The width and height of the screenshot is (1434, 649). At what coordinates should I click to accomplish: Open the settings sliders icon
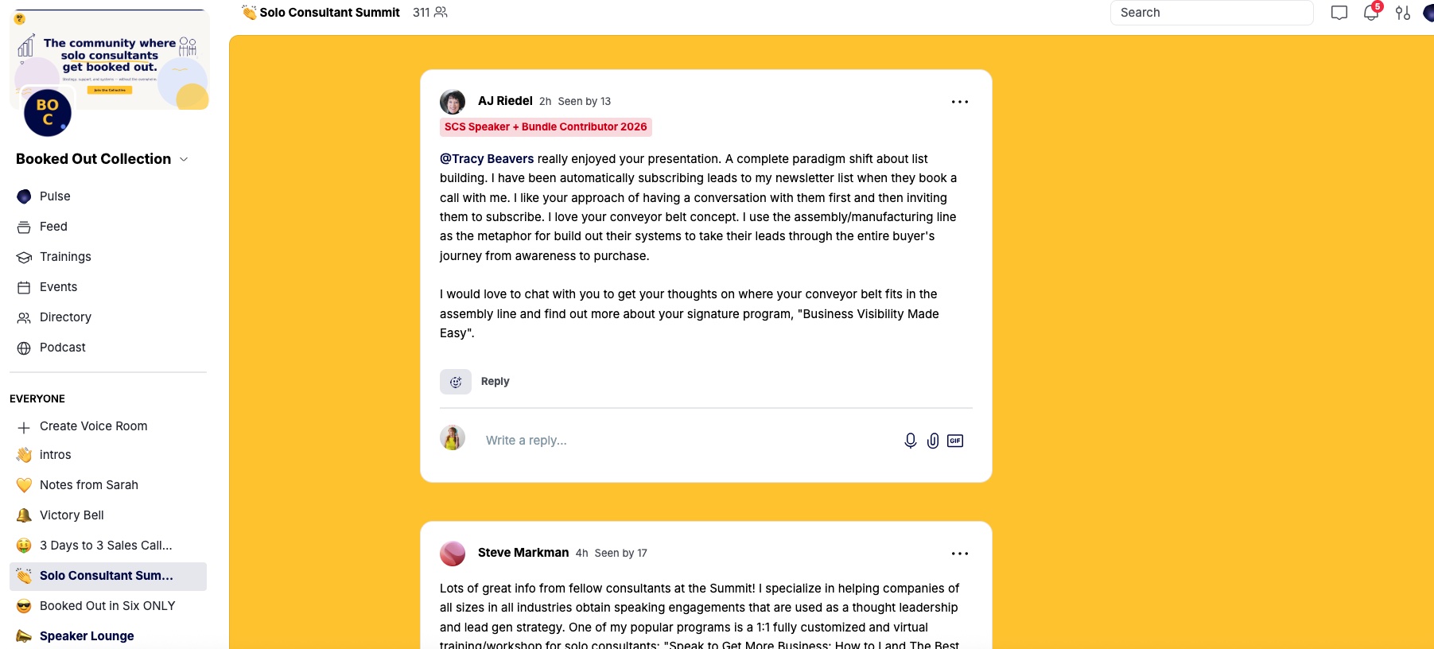pos(1403,13)
